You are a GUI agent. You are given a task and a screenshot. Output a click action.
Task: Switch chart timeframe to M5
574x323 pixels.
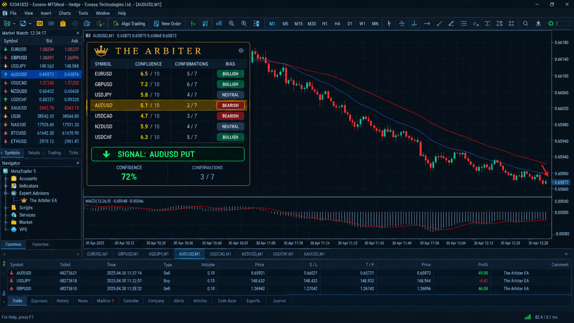point(285,24)
